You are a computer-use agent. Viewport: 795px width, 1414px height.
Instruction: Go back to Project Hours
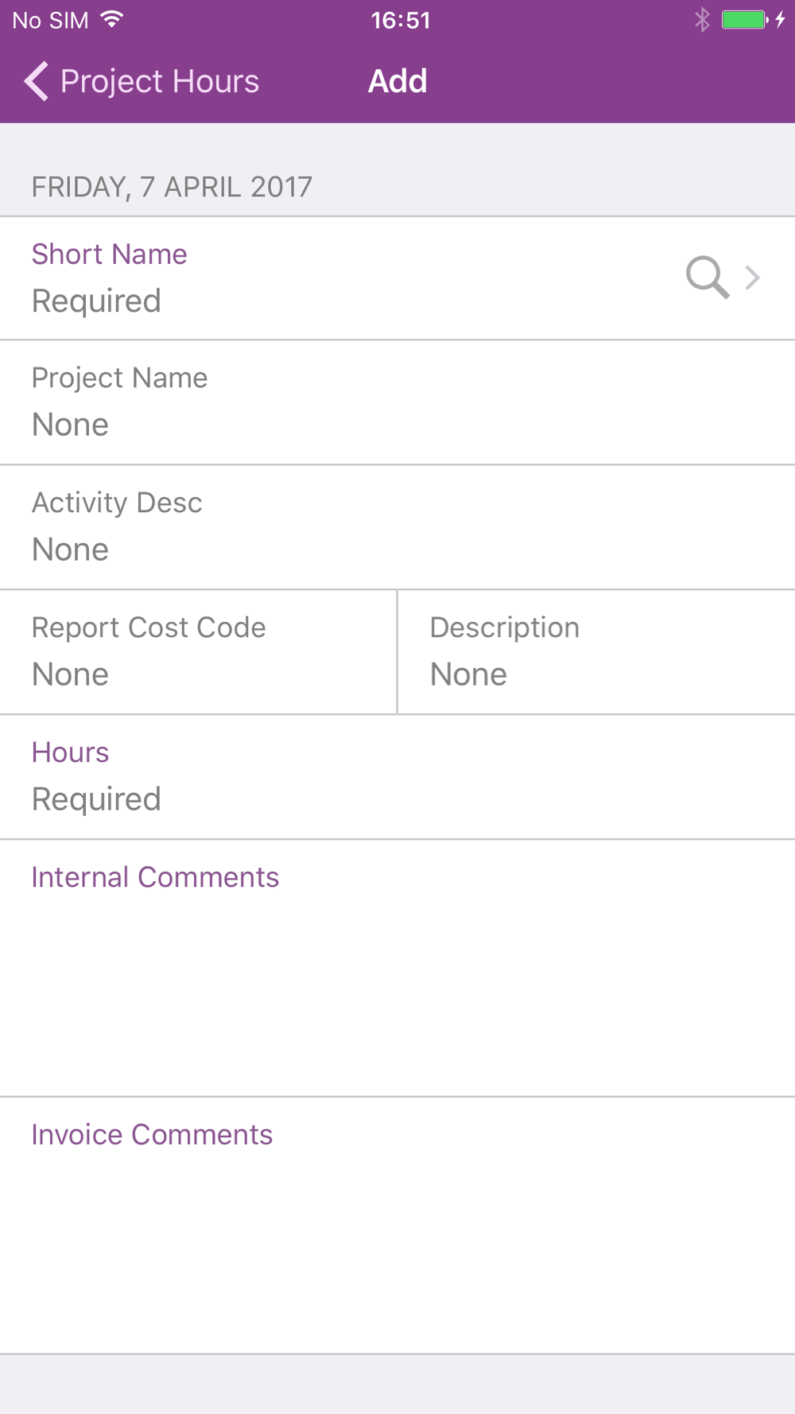click(x=142, y=81)
